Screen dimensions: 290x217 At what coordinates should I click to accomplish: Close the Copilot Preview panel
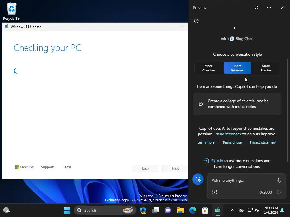(x=282, y=7)
